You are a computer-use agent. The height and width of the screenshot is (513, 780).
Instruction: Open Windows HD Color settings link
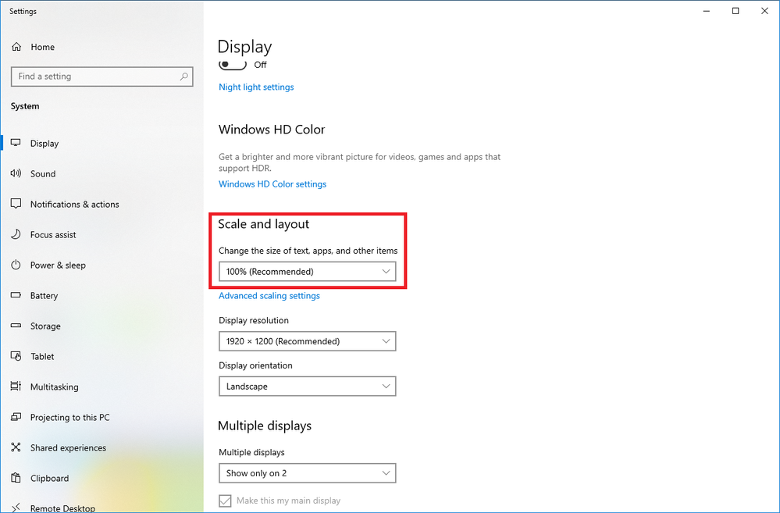tap(272, 184)
